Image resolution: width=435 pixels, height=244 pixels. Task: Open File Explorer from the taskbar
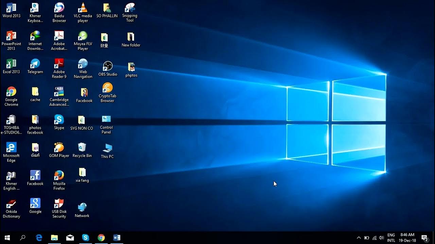click(x=54, y=238)
